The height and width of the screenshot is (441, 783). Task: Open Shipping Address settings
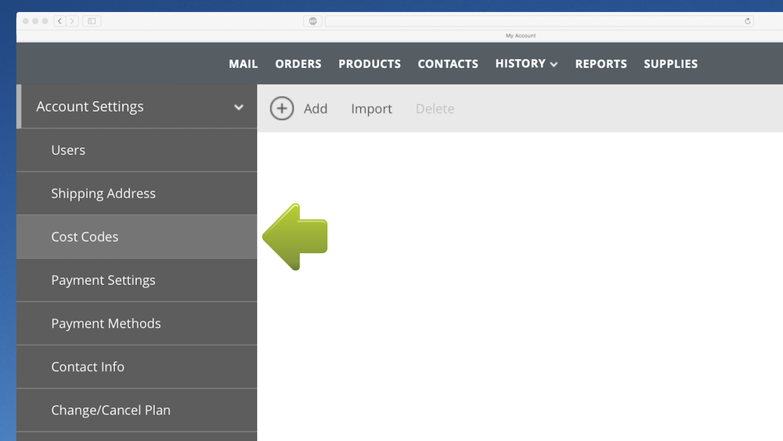[x=137, y=193]
